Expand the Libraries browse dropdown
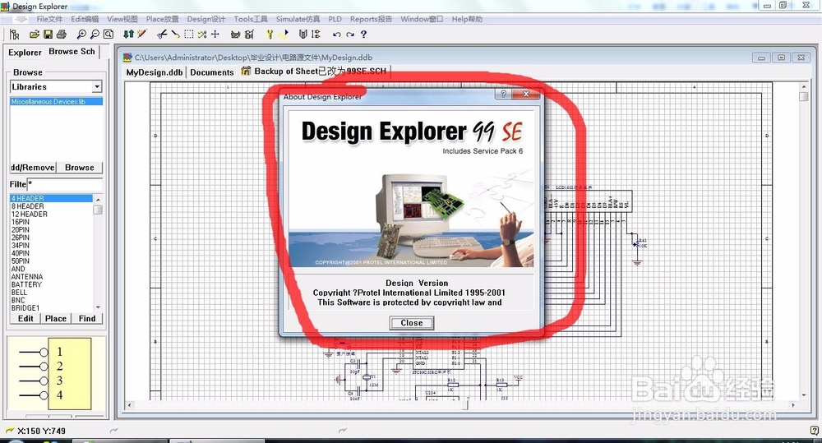The width and height of the screenshot is (822, 443). [97, 86]
